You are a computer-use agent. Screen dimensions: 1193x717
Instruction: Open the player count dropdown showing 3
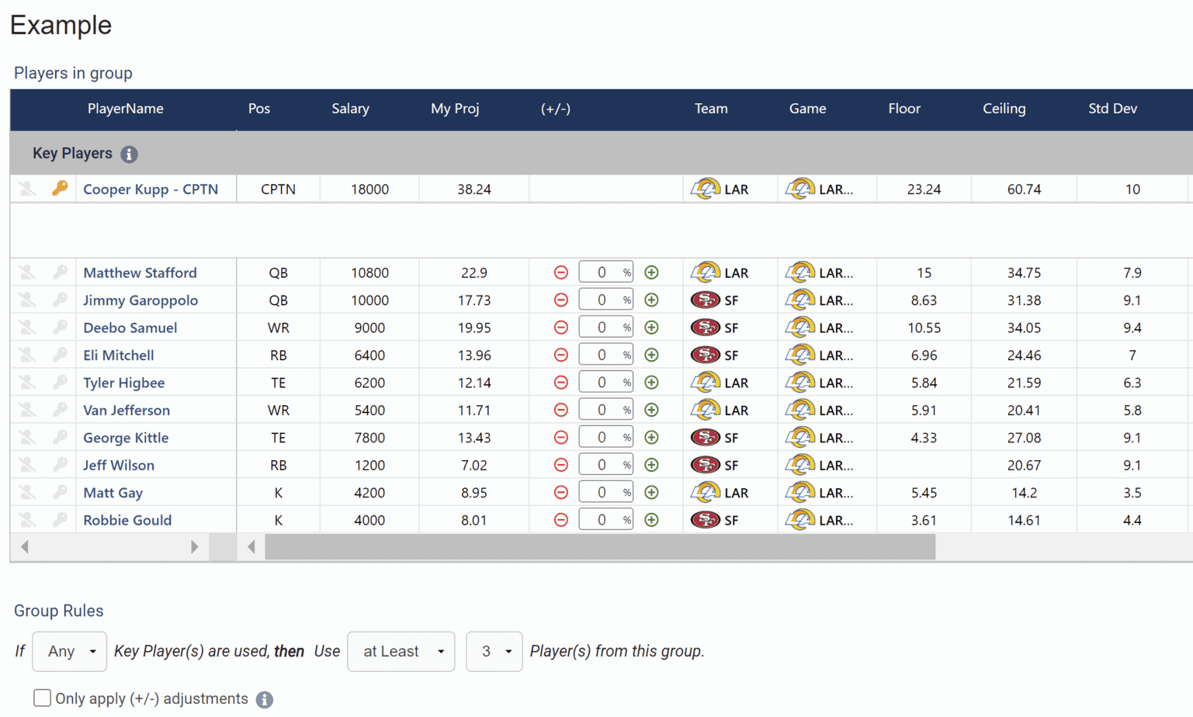(x=494, y=651)
